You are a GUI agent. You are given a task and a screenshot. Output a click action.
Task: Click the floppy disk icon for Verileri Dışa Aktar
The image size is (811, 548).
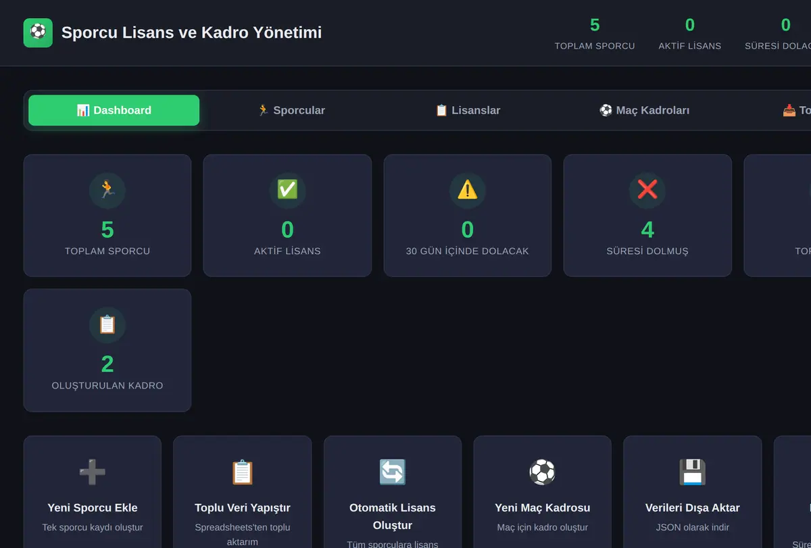693,472
